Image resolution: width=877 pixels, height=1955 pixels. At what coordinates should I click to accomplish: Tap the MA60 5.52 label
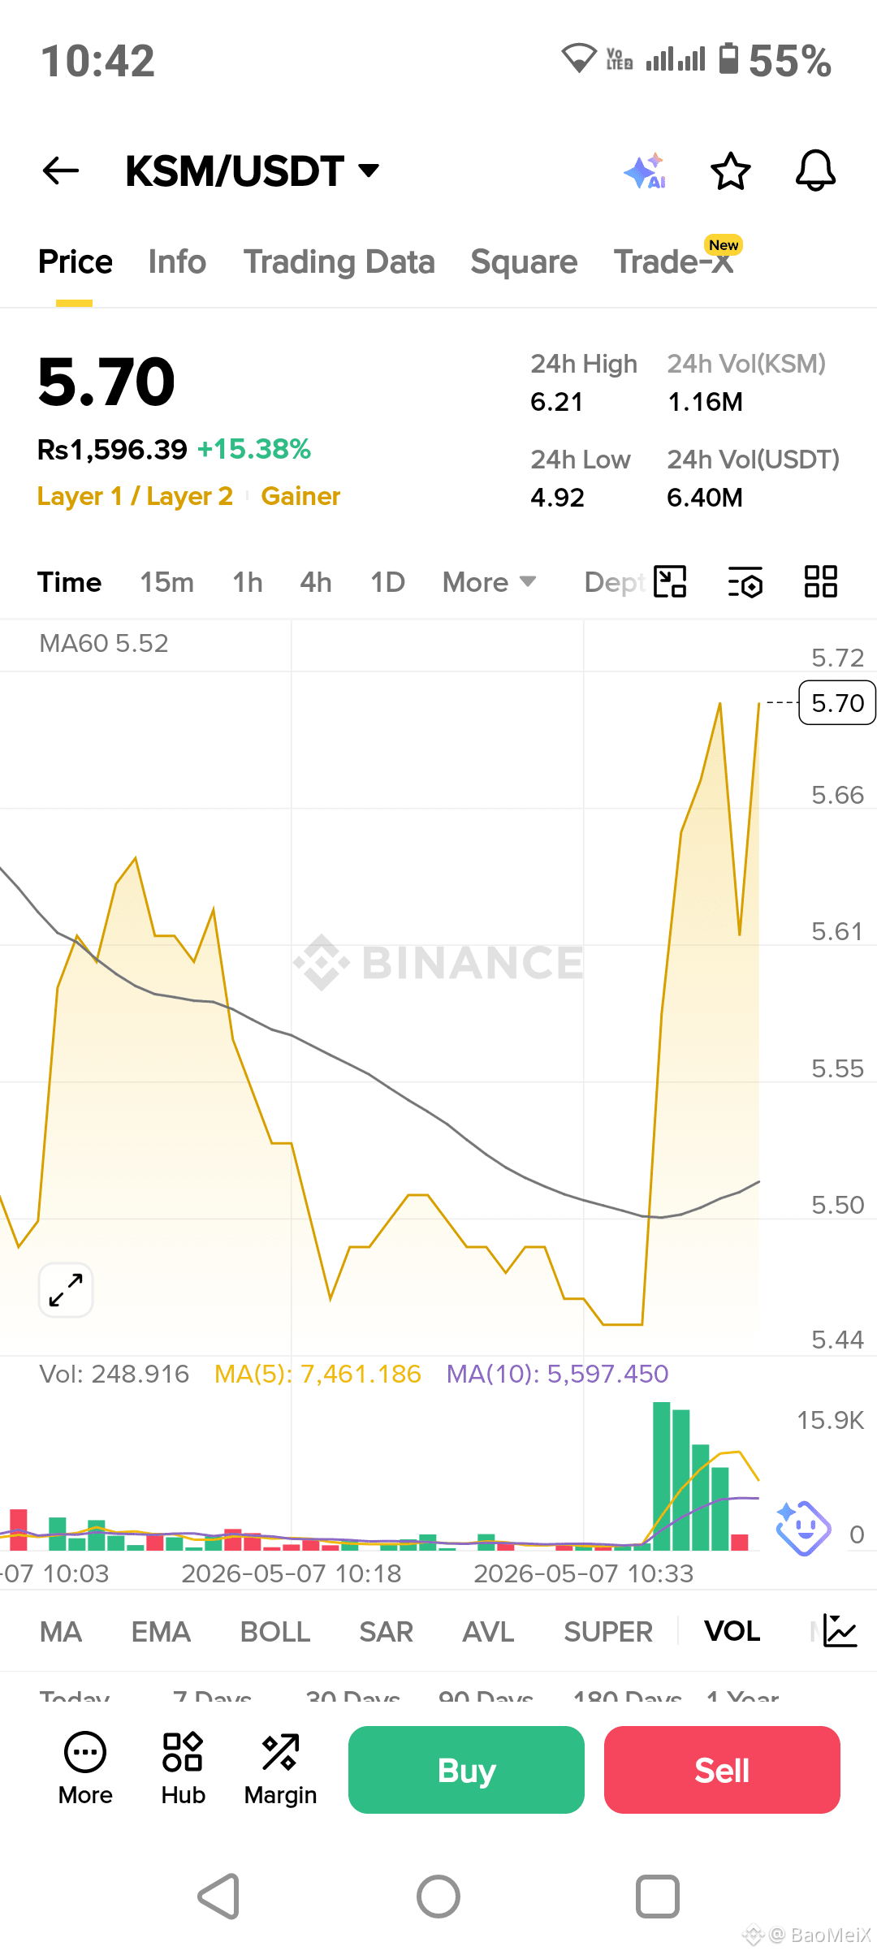(104, 643)
